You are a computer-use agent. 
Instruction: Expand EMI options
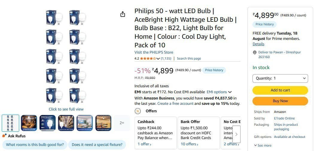pyautogui.click(x=219, y=92)
